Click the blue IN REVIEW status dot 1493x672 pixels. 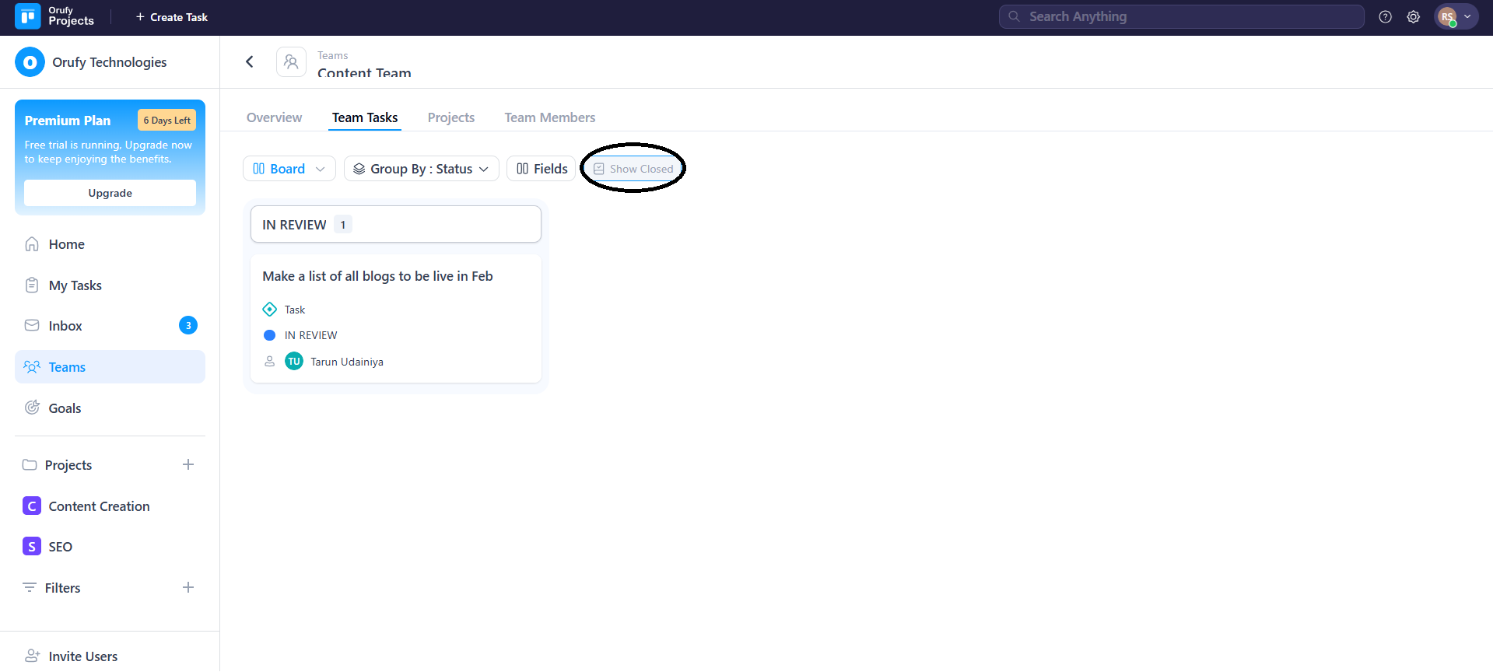point(270,335)
